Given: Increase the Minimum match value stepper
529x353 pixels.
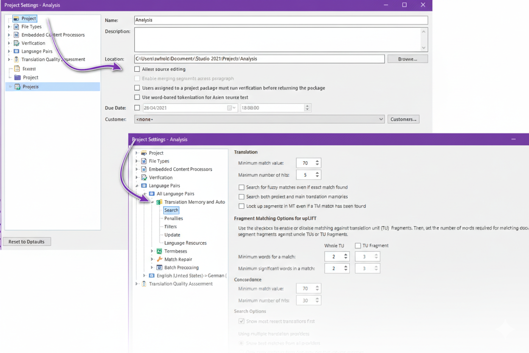Looking at the screenshot, I should click(317, 161).
